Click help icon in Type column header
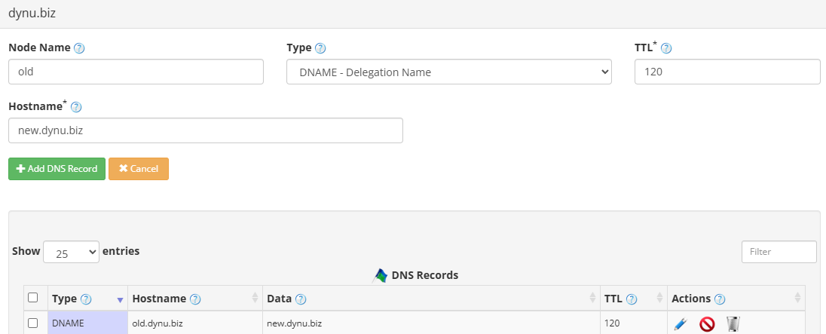This screenshot has width=826, height=334. pos(86,299)
